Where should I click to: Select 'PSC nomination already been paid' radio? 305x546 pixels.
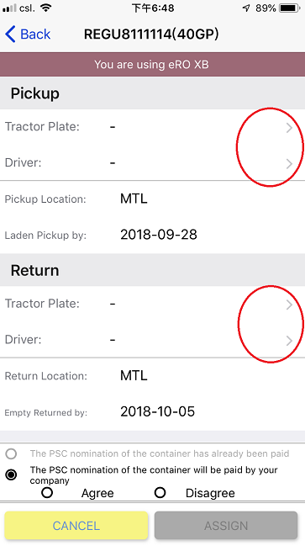coord(11,453)
